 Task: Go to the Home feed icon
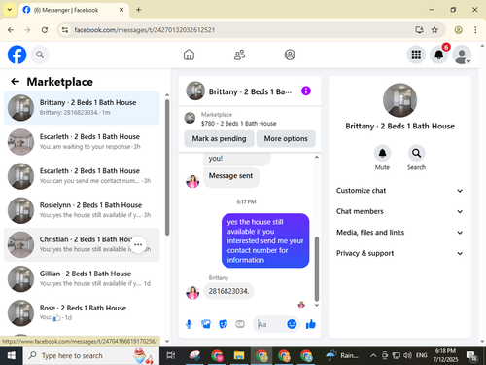[x=189, y=55]
